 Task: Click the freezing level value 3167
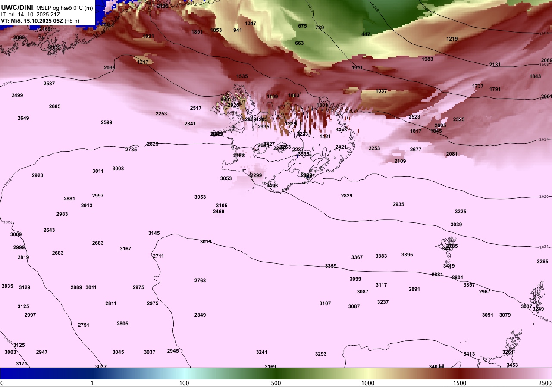tap(125, 249)
